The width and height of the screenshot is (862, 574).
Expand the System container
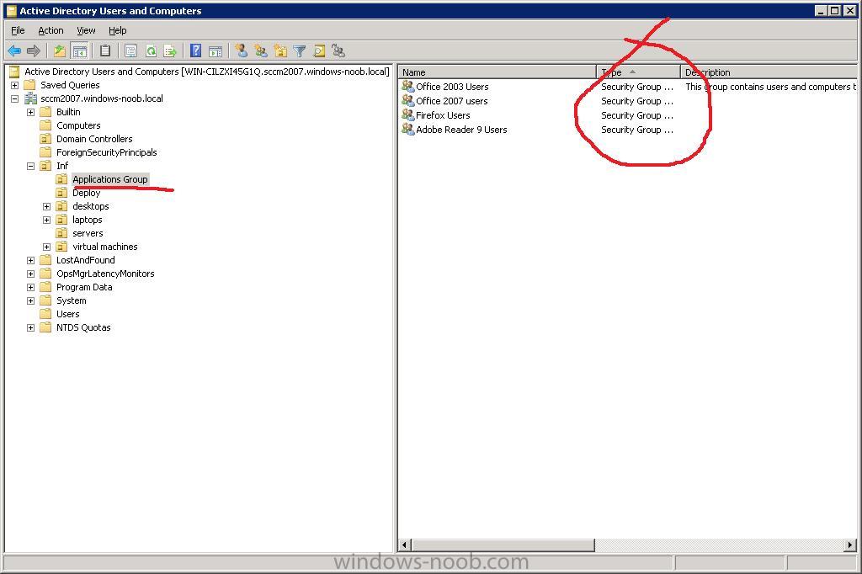point(31,300)
